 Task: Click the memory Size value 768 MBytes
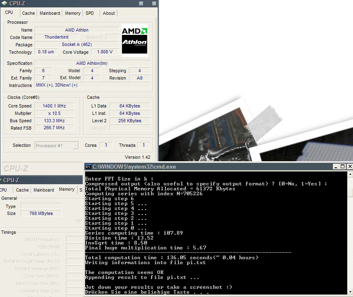click(x=41, y=213)
